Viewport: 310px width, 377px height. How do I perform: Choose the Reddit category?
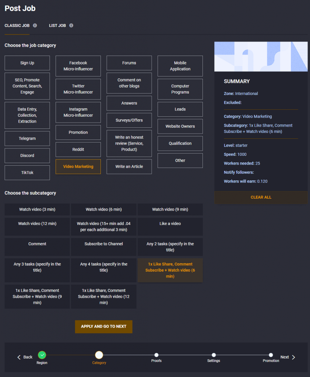click(78, 149)
